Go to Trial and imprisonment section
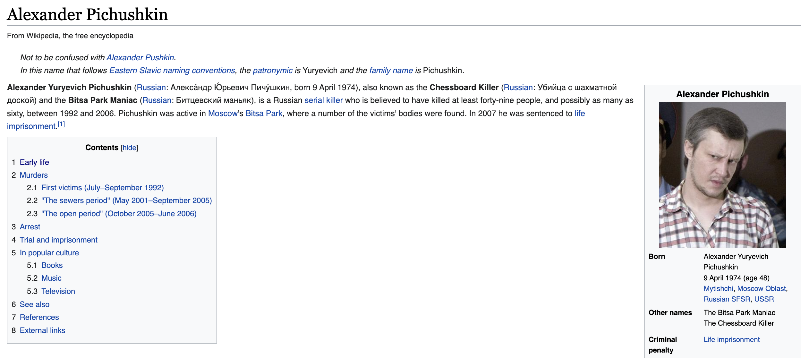 pyautogui.click(x=58, y=240)
